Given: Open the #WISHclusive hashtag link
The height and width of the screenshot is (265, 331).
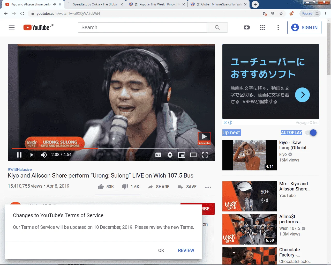Looking at the screenshot, I should (x=20, y=170).
